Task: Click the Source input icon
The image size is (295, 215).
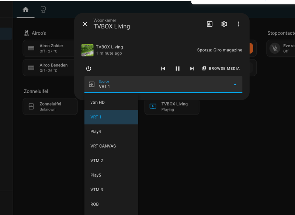Action: (x=91, y=84)
